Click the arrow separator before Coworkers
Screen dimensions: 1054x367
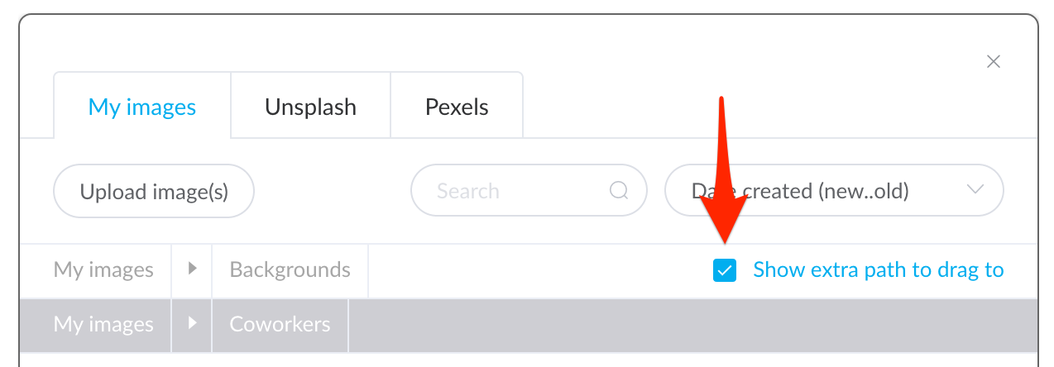tap(192, 323)
